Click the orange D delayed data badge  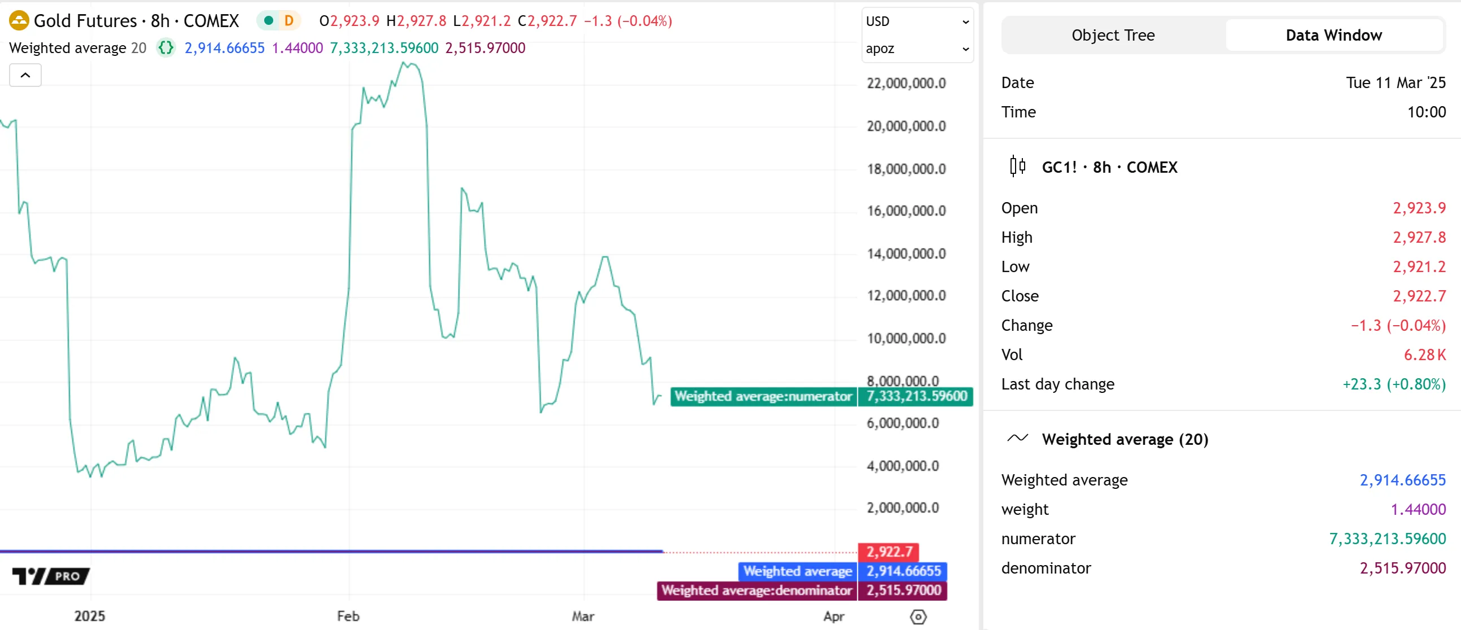click(x=288, y=21)
